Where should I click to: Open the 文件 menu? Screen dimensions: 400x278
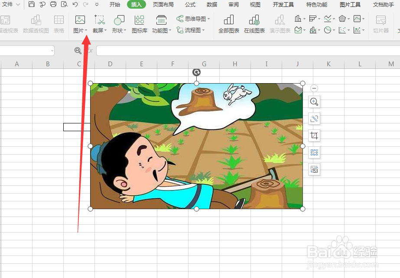pyautogui.click(x=11, y=4)
